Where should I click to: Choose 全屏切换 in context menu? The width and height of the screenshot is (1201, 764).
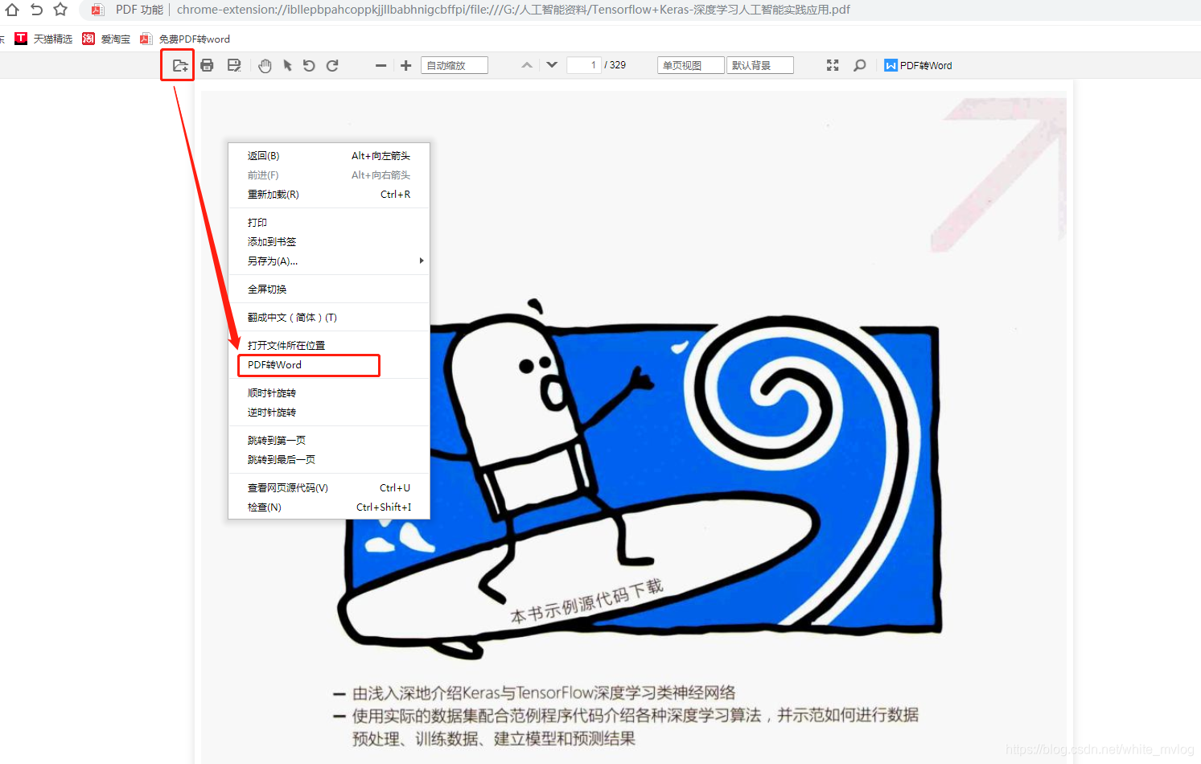click(x=329, y=290)
